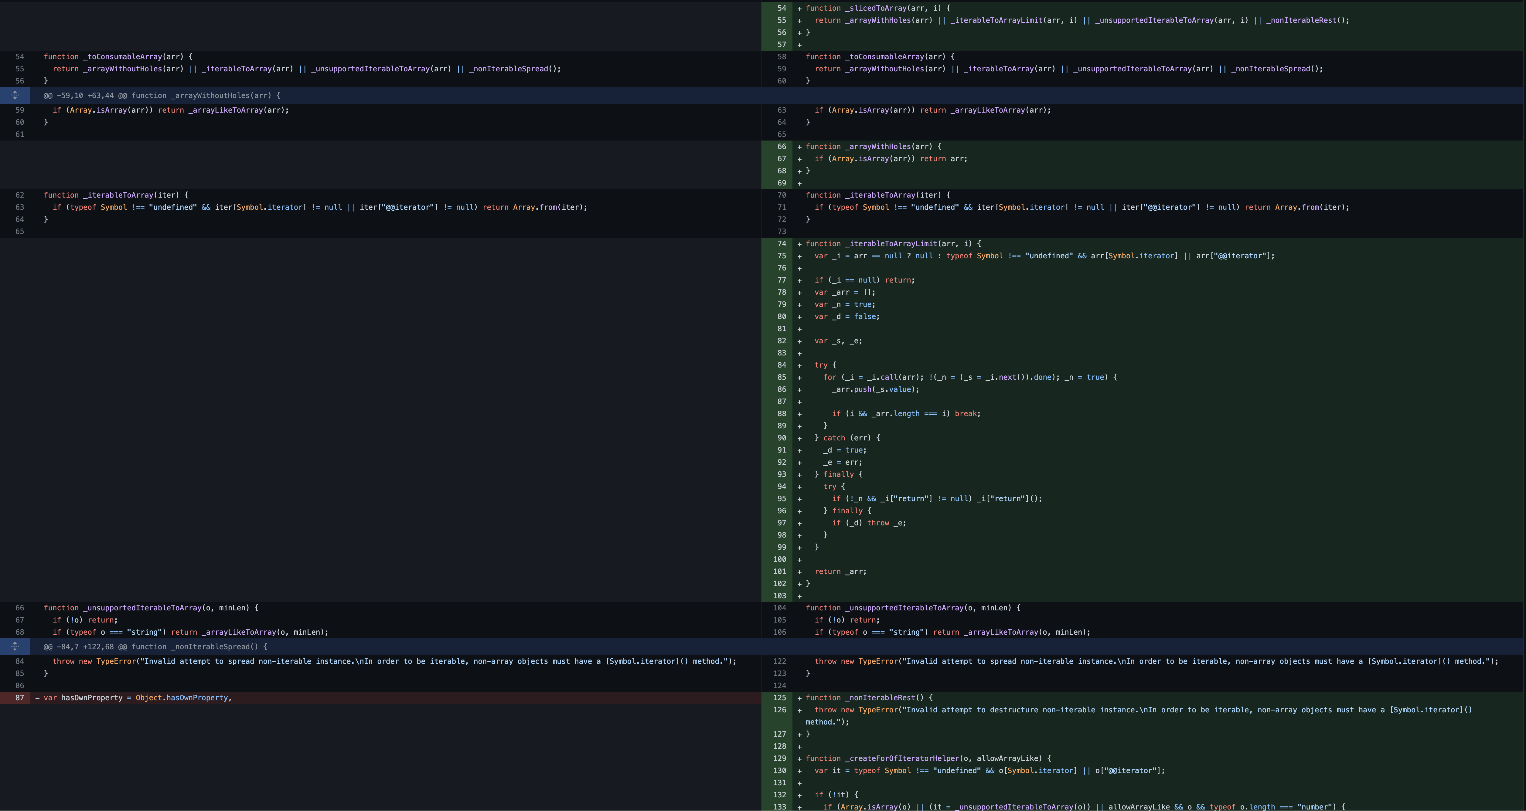Expand hidden lines above the _nonIterableSpread hunk
This screenshot has width=1526, height=811.
(x=15, y=647)
